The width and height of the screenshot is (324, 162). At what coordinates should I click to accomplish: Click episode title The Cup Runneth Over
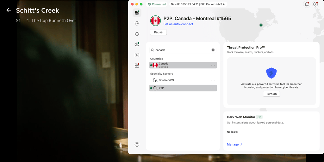(52, 20)
